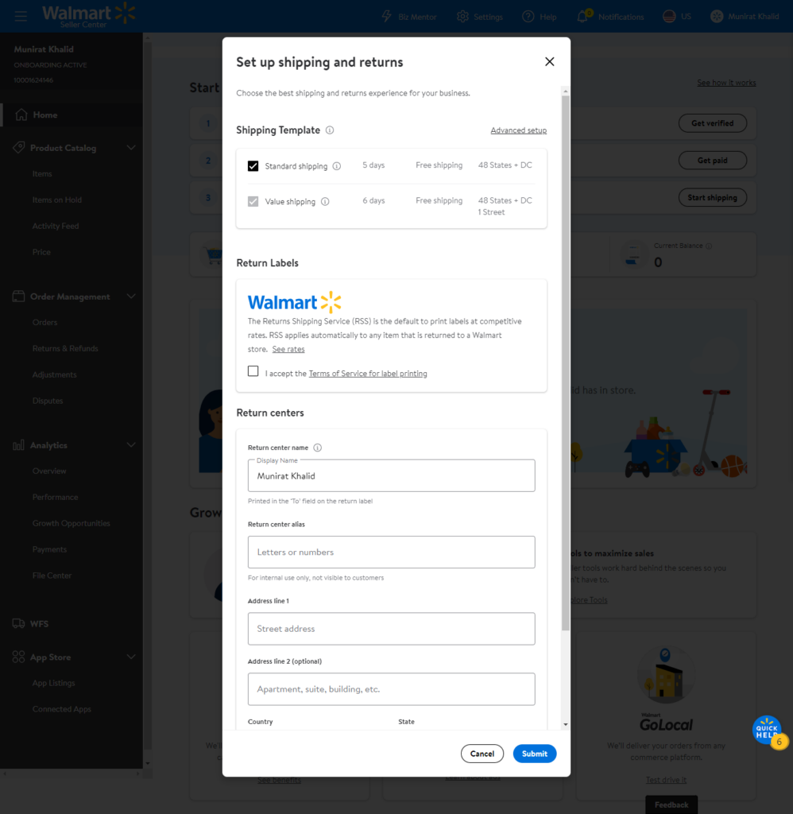Viewport: 793px width, 814px height.
Task: Uncheck the Standard shipping checkbox
Action: click(x=253, y=166)
